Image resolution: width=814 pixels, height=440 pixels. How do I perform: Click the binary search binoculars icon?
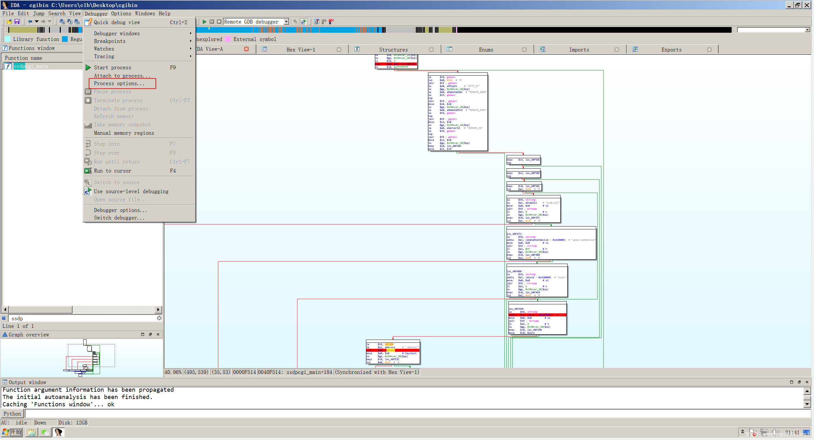click(x=77, y=22)
